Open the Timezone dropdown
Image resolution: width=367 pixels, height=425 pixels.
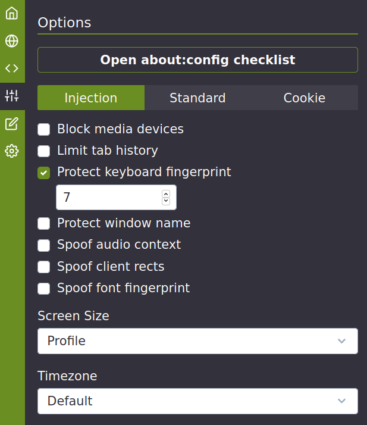(x=197, y=401)
